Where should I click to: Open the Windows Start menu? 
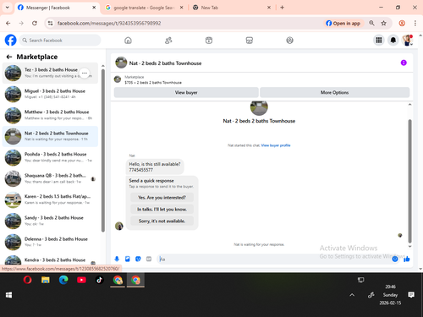tap(8, 295)
